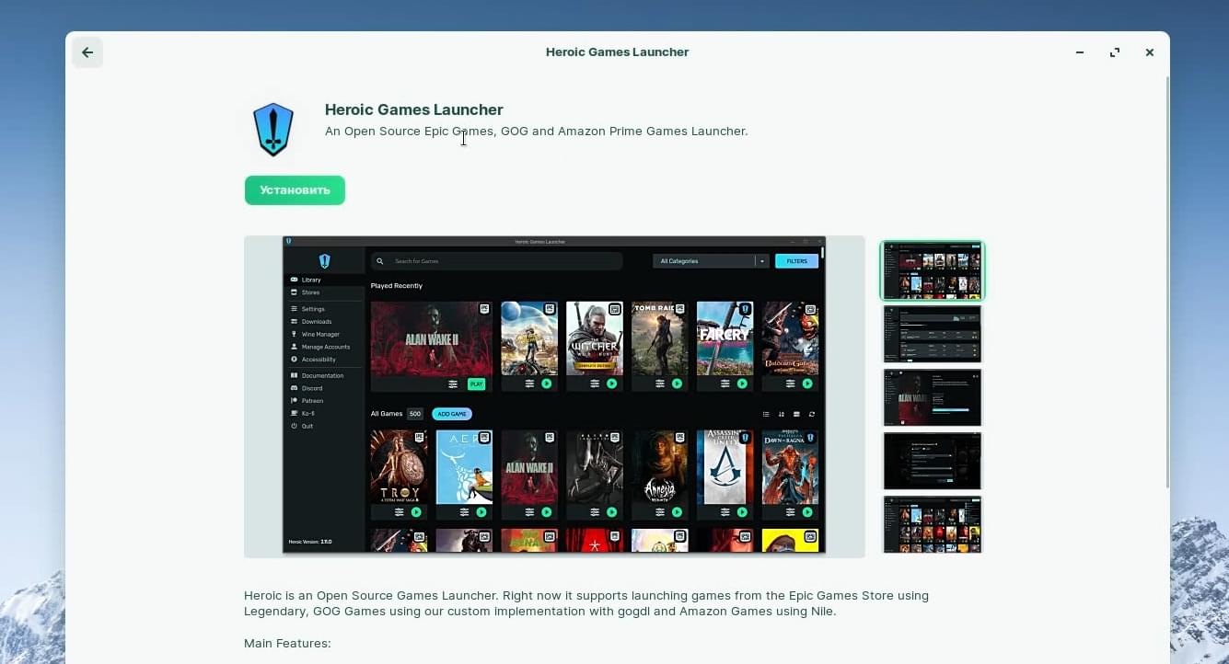Click the vertical scrollbar on the right
Screen dimensions: 1229x664
(x=1167, y=281)
